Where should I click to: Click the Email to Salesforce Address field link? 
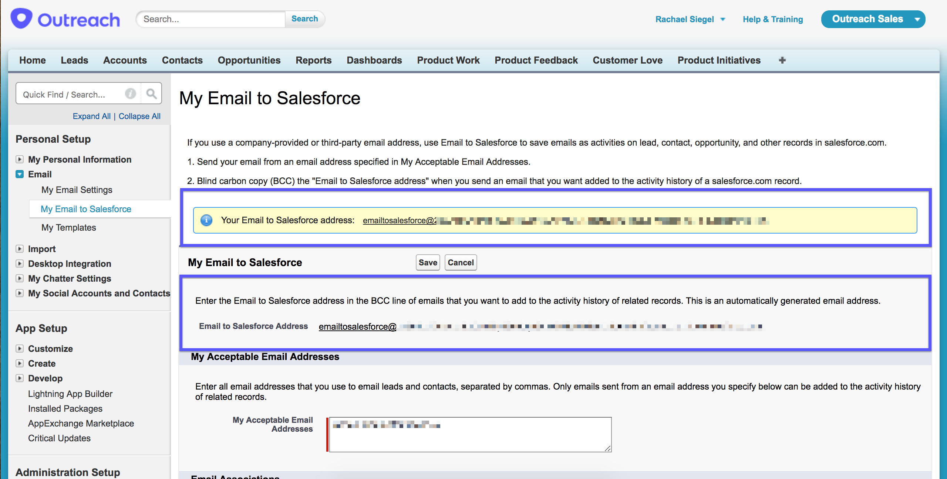click(540, 327)
